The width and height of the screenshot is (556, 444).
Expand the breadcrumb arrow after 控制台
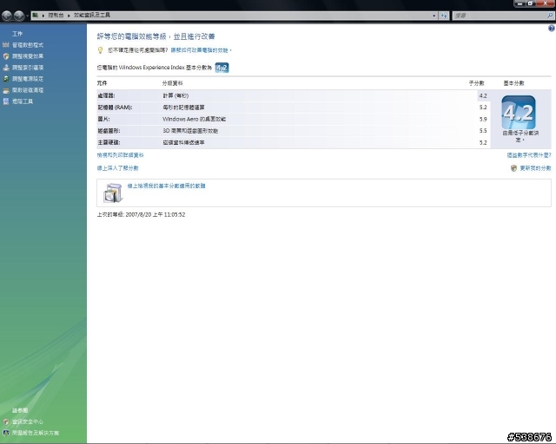[x=69, y=16]
